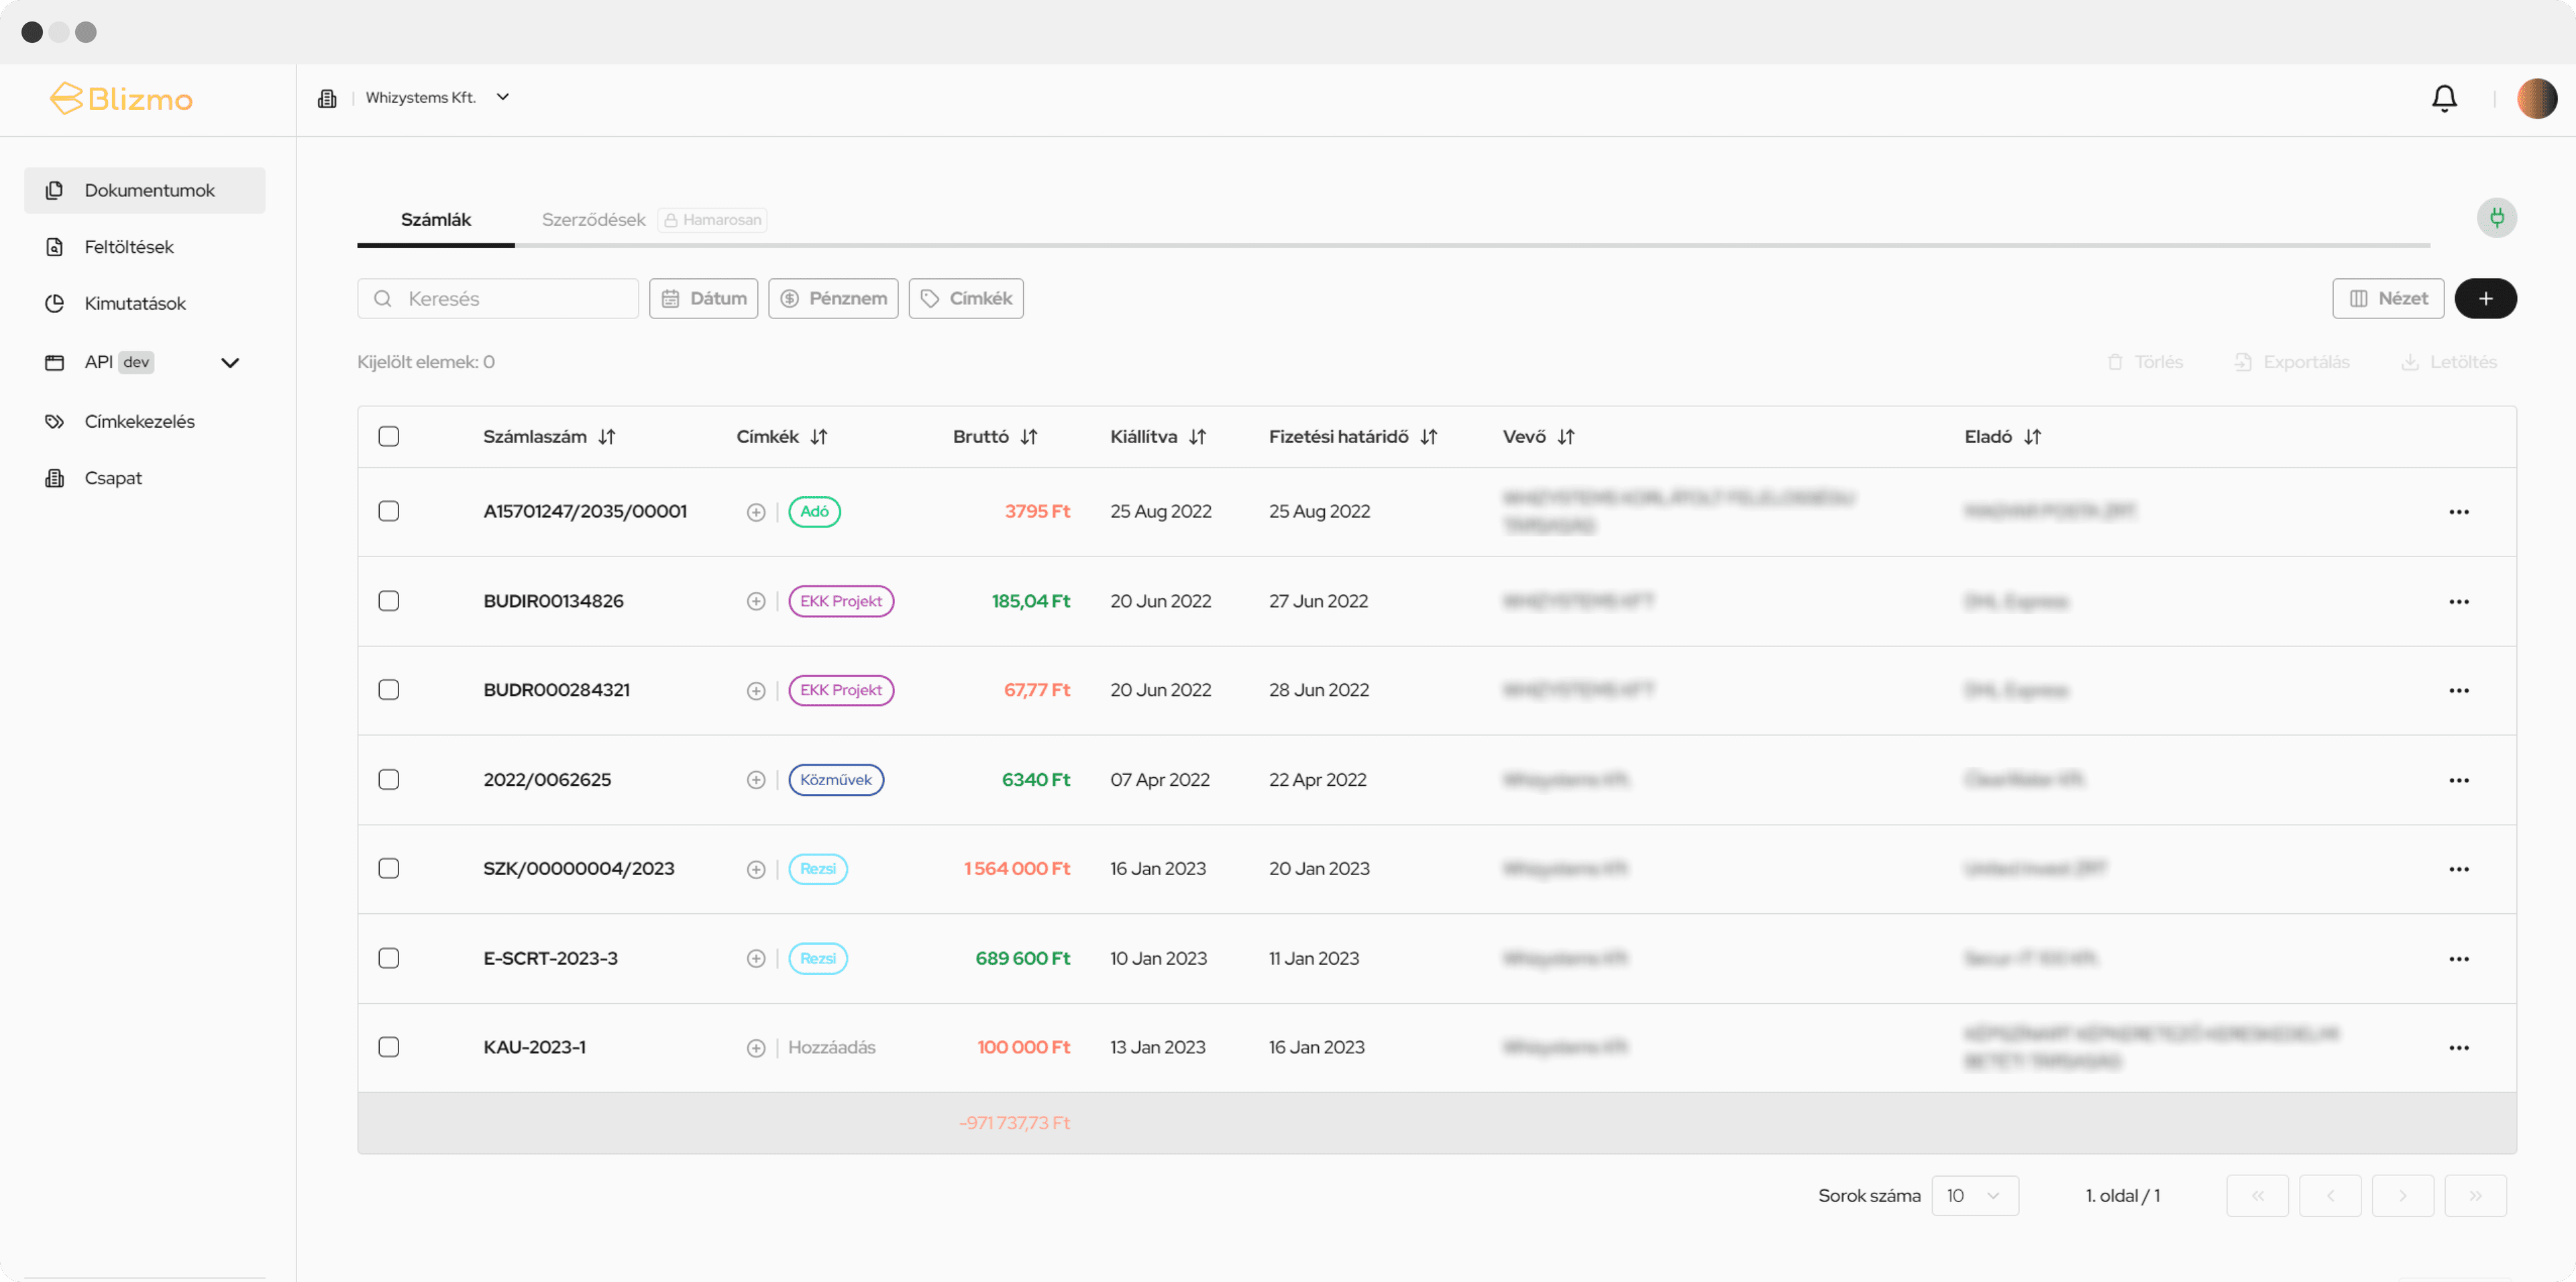Click the black plus add button
Viewport: 2576px width, 1282px height.
click(2485, 299)
